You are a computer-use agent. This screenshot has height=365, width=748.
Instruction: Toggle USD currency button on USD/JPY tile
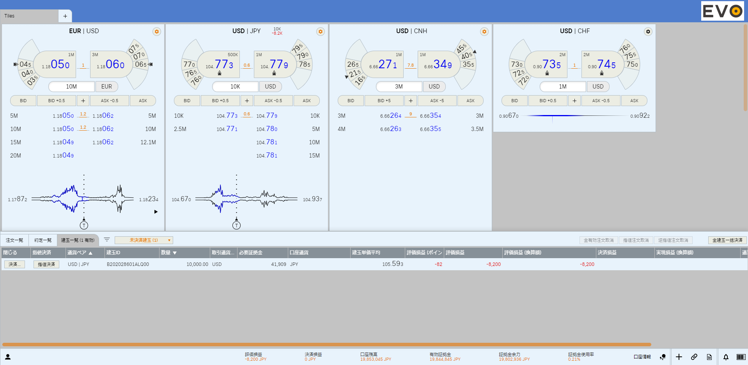click(270, 87)
